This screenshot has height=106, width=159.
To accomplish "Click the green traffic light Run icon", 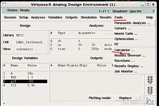I will pyautogui.click(x=150, y=80).
